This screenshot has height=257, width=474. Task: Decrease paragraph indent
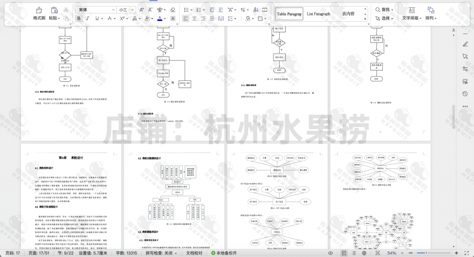[x=212, y=10]
